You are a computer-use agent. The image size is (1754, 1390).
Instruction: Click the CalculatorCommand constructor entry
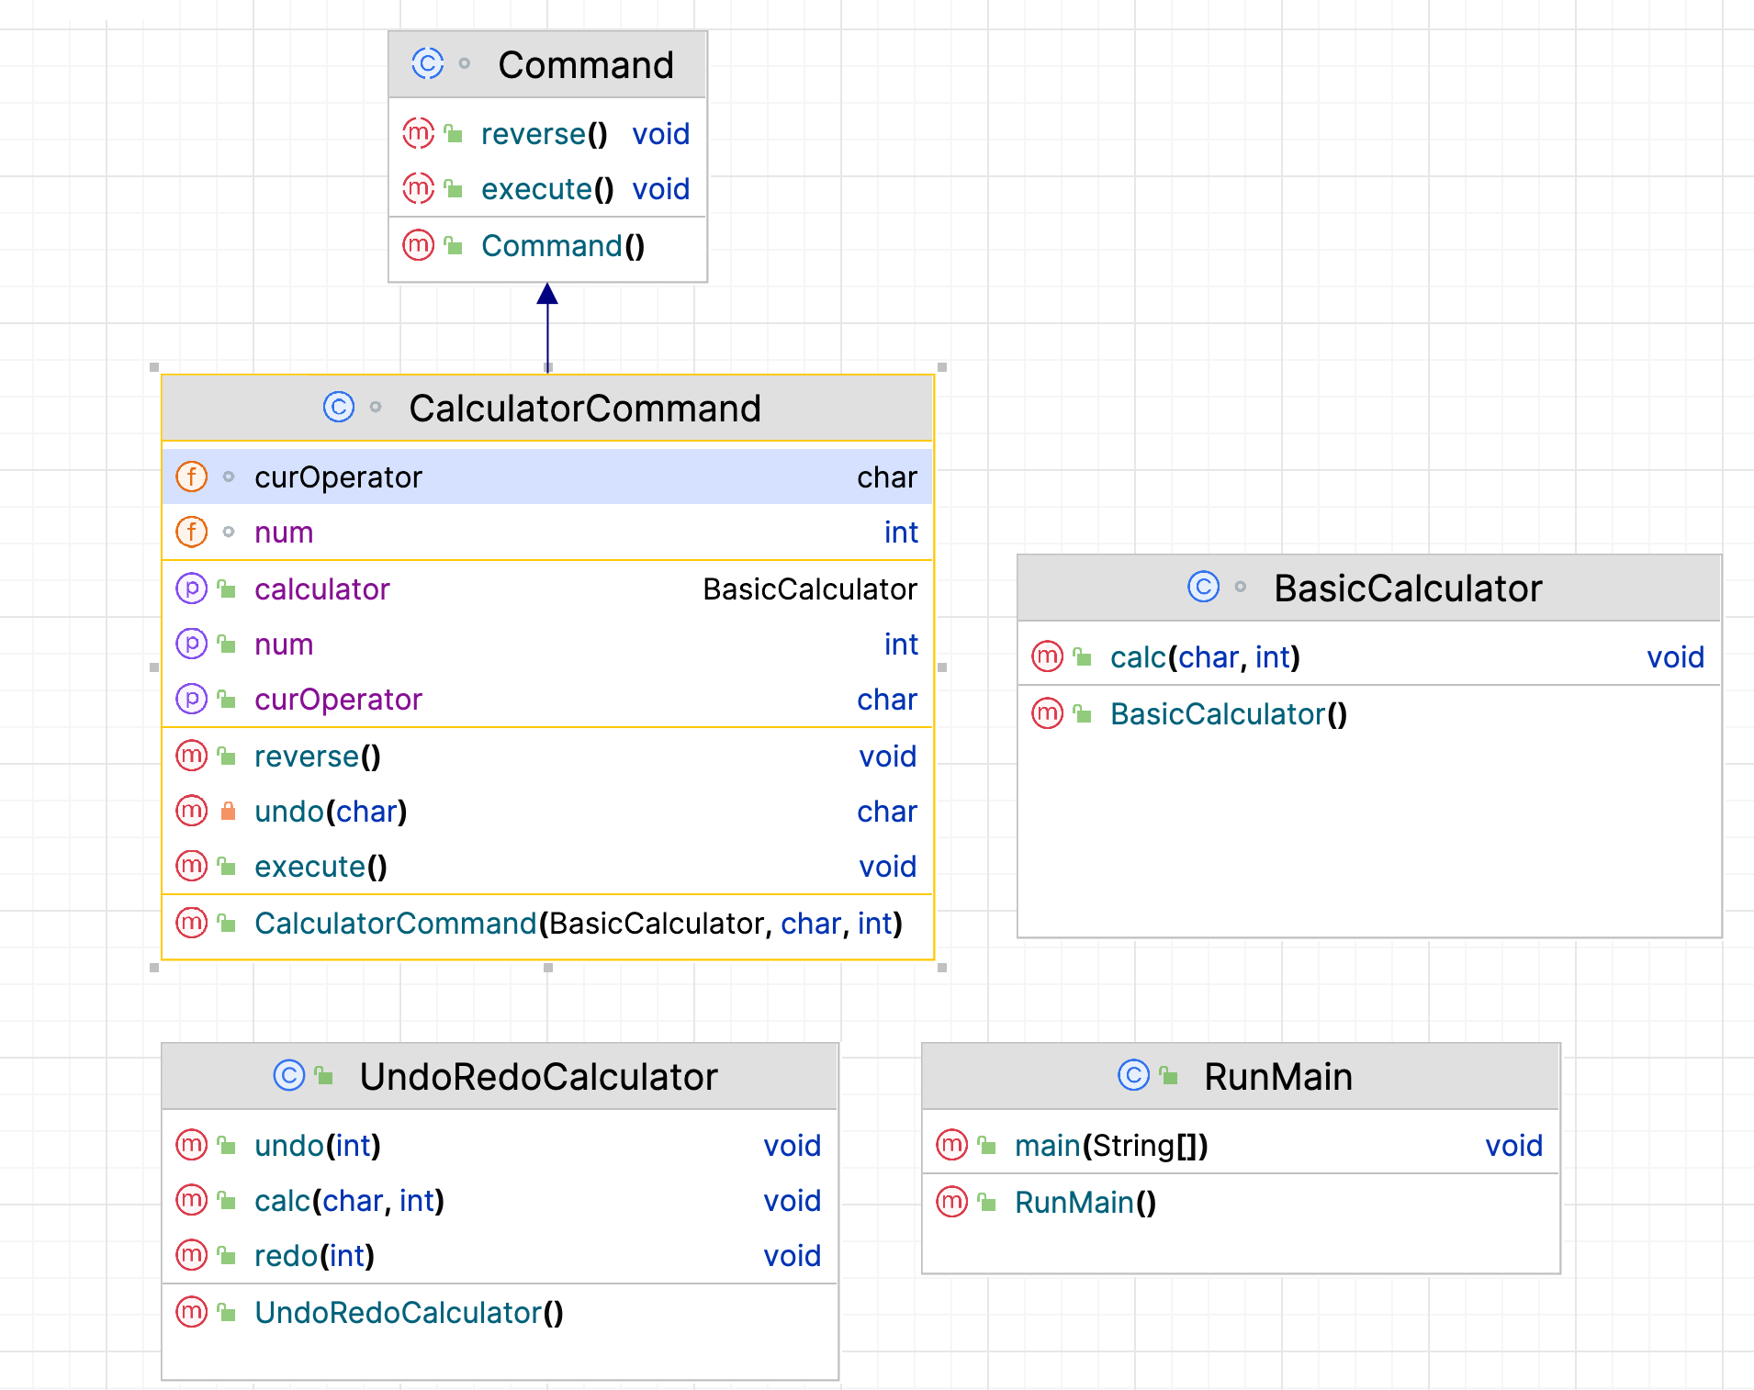point(547,923)
